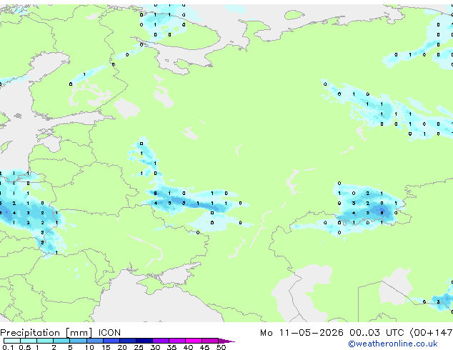Screen dimensions: 453x350
Task: Click the 0.1–0.5 mm palest cyan legend swatch
Action: (x=12, y=341)
